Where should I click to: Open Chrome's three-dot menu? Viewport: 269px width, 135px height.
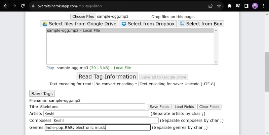click(263, 6)
